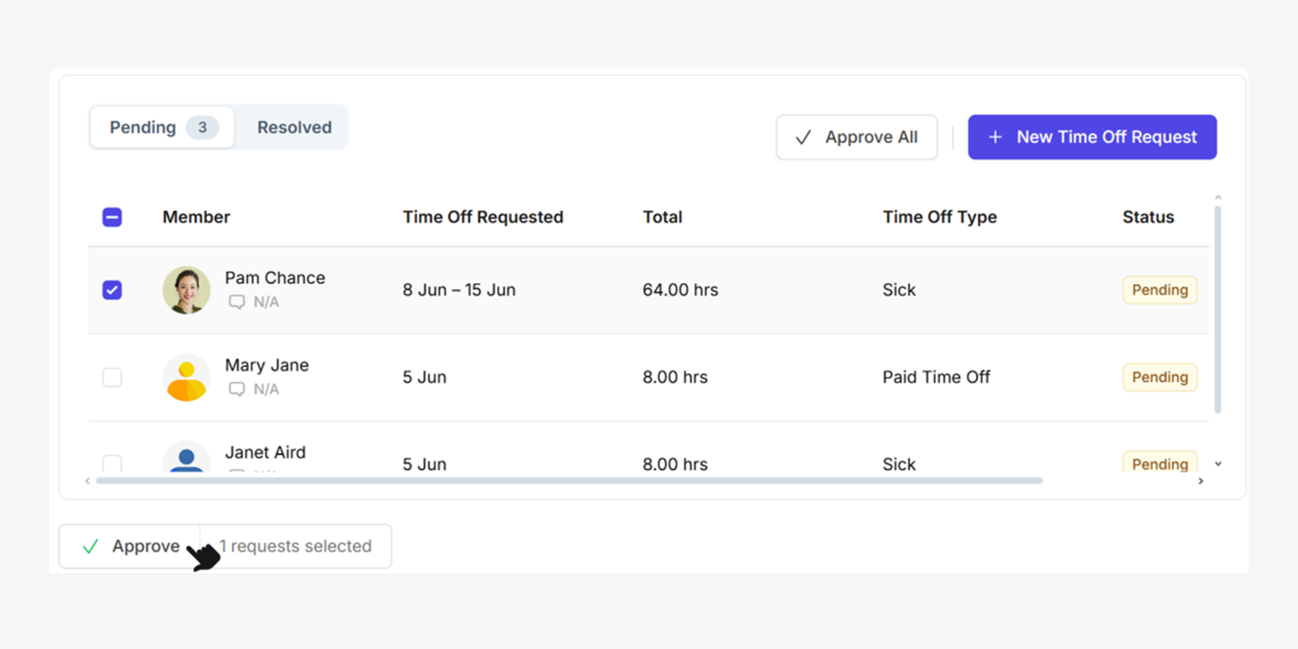Click the scroll right arrow
1298x649 pixels.
[1201, 481]
